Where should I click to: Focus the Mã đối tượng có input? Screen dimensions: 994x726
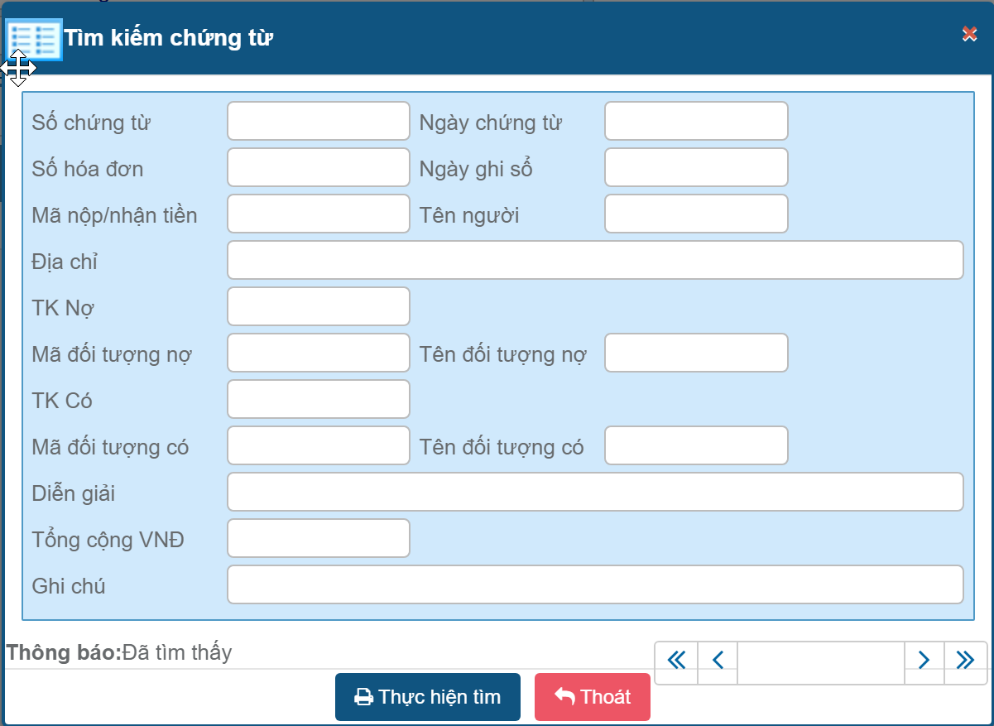[x=318, y=446]
